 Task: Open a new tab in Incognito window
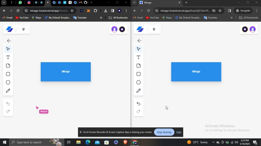(186, 3)
